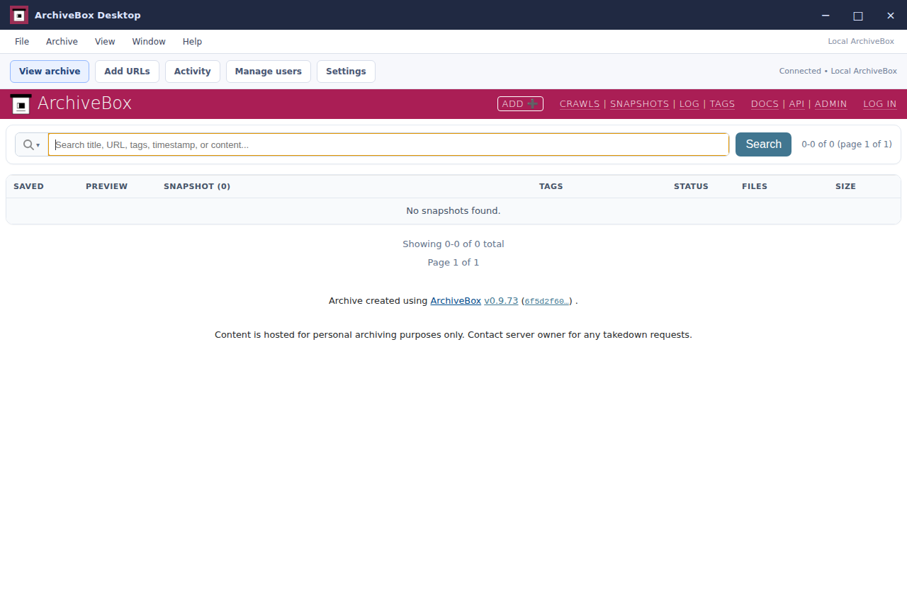The width and height of the screenshot is (907, 609).
Task: Click the PREVIEW column header
Action: [106, 186]
